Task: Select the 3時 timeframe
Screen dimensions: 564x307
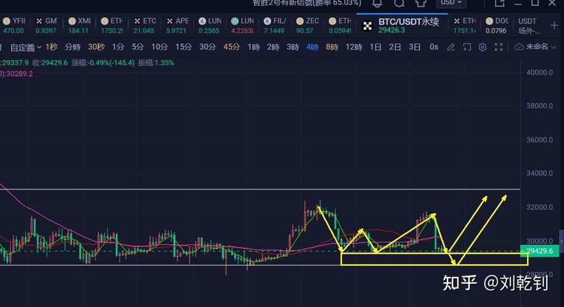Action: click(x=293, y=47)
